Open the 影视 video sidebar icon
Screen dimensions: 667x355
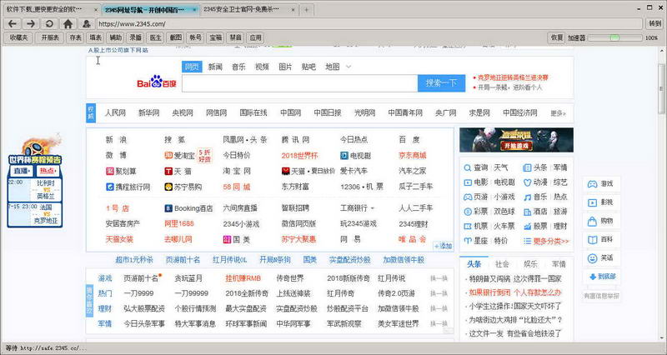(x=592, y=202)
